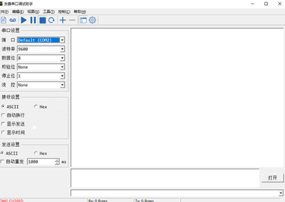Open the 帮助(H) menu

80,11
